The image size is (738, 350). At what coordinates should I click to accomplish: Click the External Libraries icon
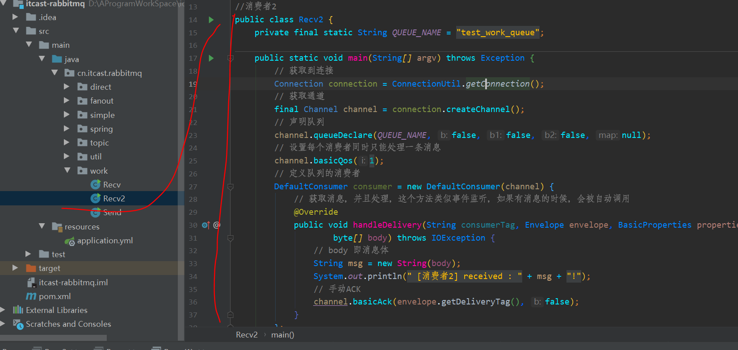point(18,310)
